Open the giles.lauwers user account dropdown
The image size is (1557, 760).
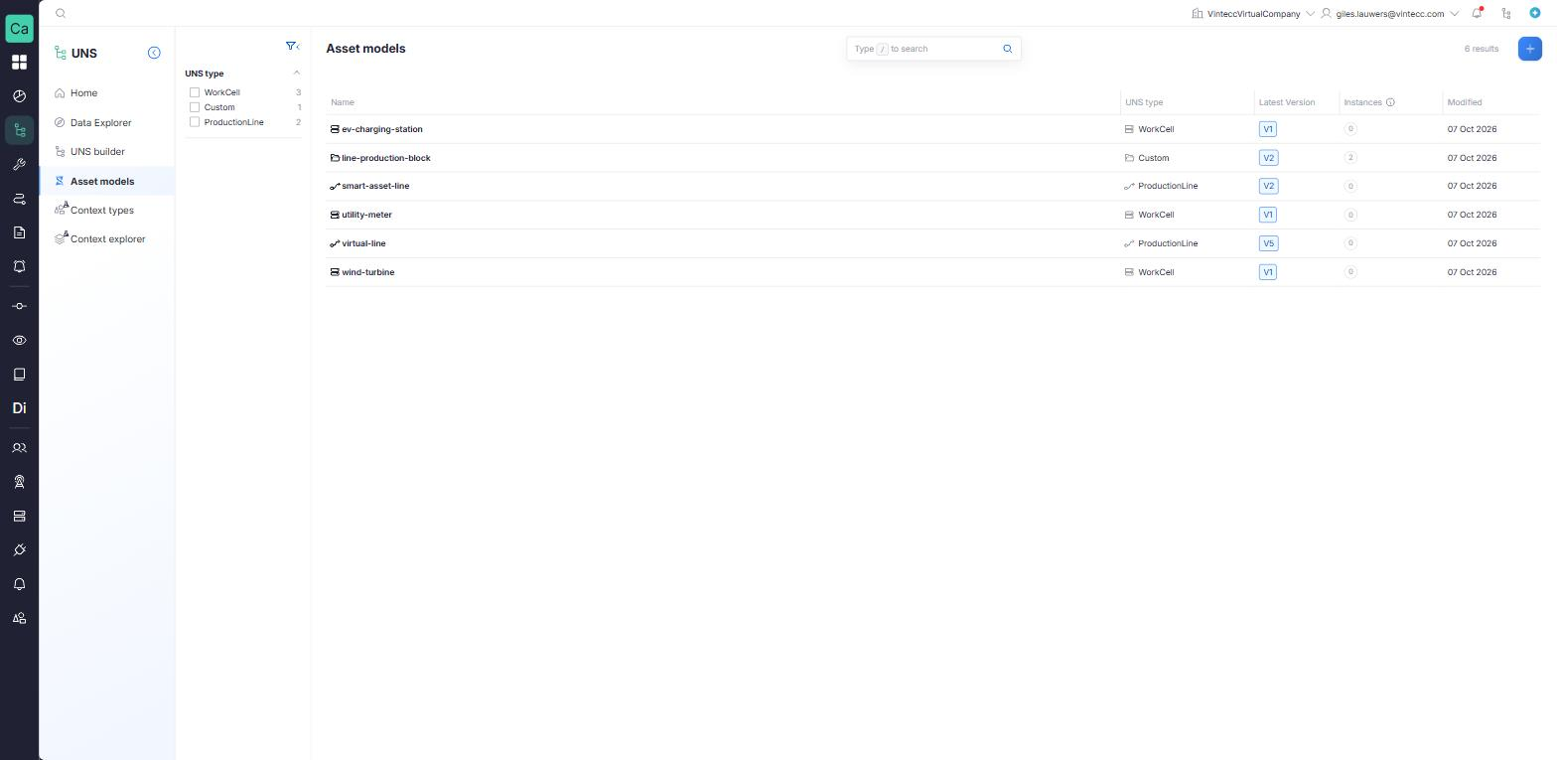click(1389, 14)
